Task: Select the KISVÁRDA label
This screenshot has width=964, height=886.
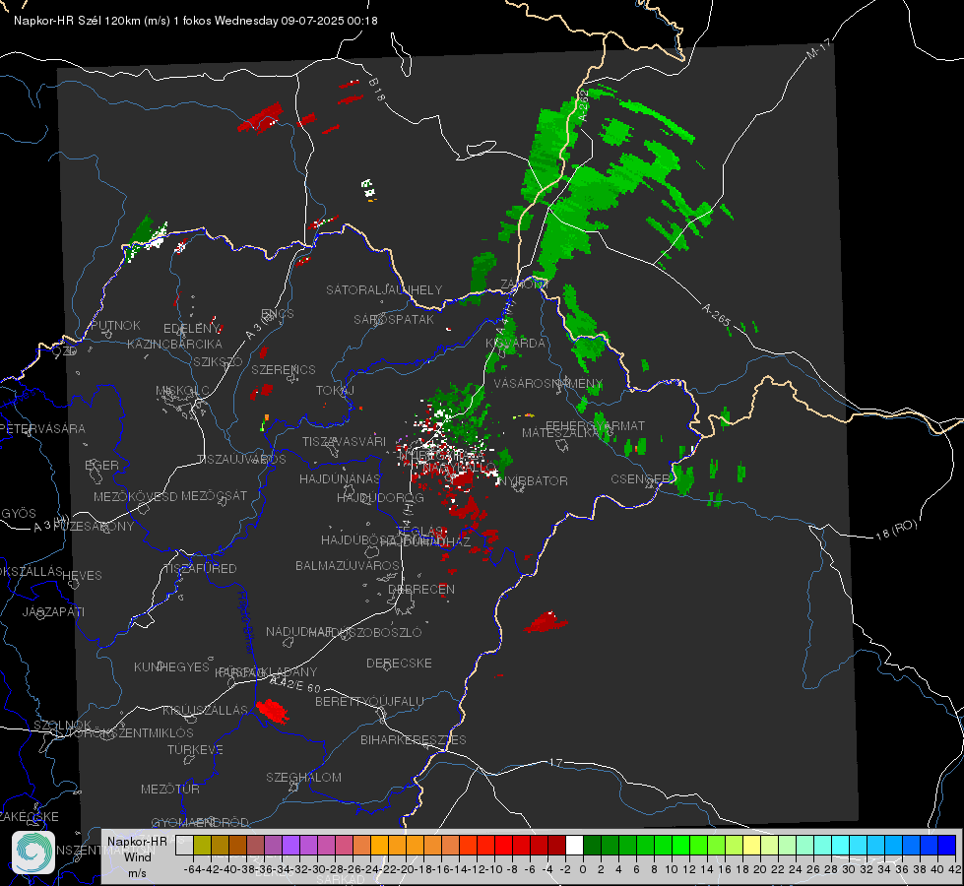Action: pos(515,344)
